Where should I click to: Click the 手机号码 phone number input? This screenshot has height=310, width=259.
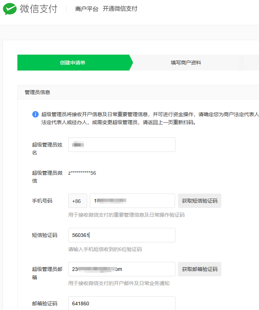click(x=132, y=201)
